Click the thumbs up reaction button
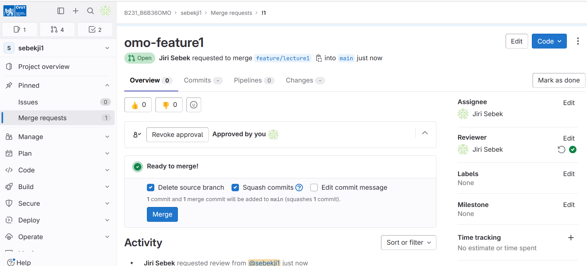This screenshot has height=266, width=587. coord(138,105)
